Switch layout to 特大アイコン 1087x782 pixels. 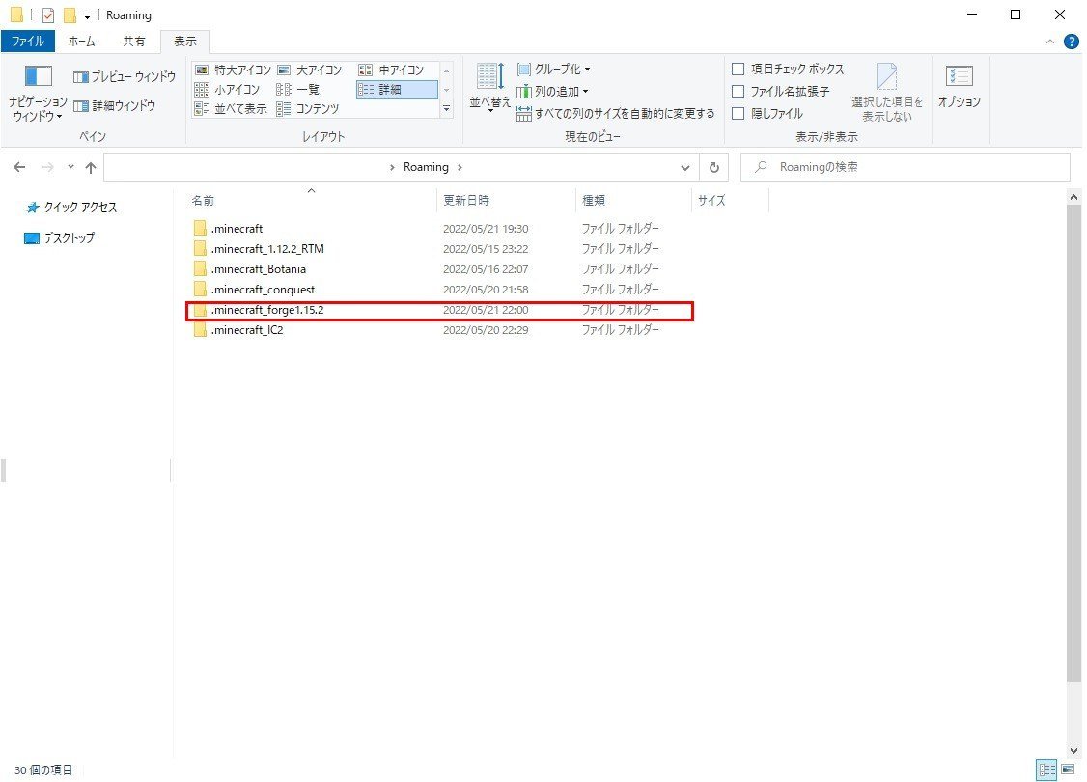[x=233, y=70]
